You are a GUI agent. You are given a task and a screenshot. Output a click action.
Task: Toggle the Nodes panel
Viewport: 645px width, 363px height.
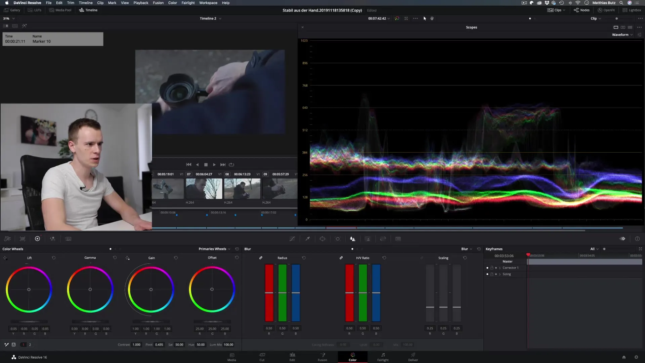[582, 10]
